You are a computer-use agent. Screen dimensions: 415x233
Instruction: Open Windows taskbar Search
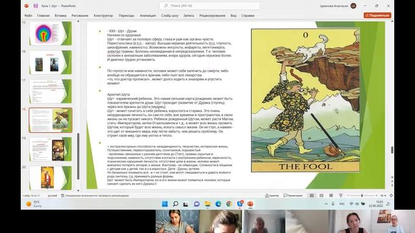tap(175, 204)
